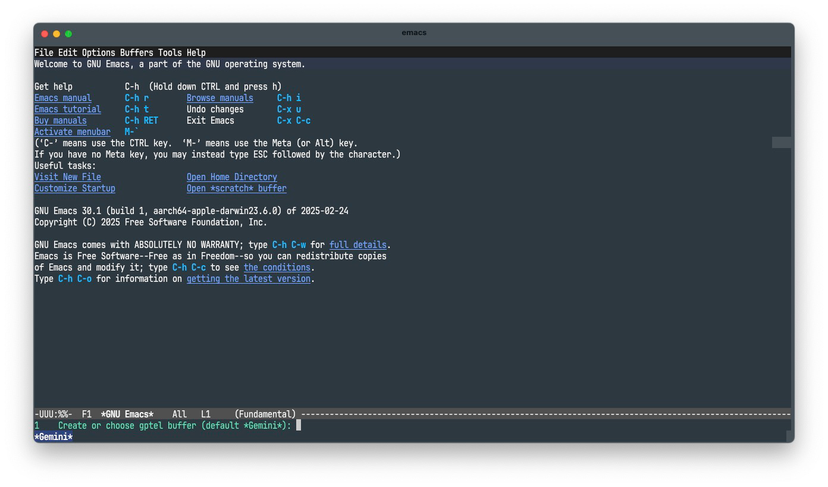Click the GNU Emacs 30.1 version line
Screen dimensions: 828x487
point(192,211)
